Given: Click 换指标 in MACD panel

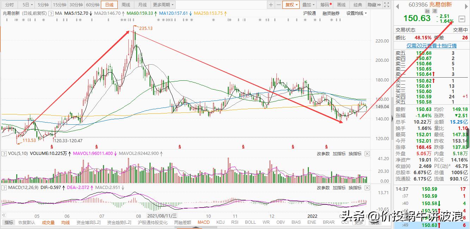Looking at the screenshot, I should click(355, 188).
